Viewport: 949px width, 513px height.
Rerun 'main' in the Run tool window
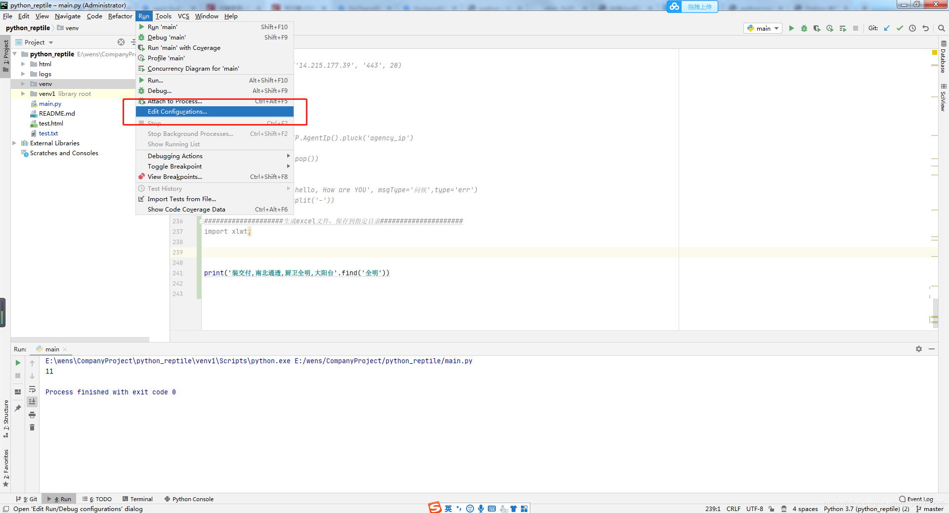(x=18, y=363)
